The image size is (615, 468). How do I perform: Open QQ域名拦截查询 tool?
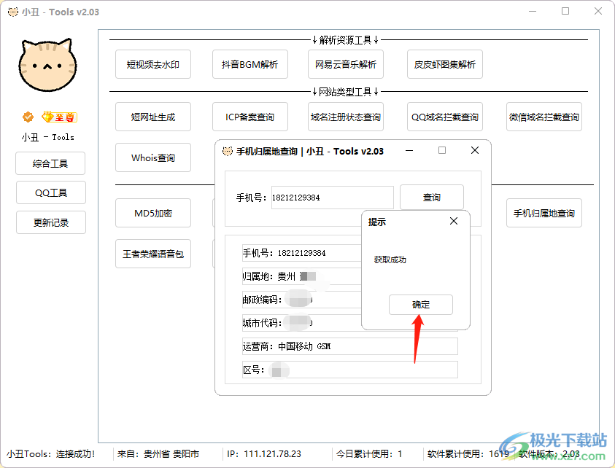click(x=445, y=117)
